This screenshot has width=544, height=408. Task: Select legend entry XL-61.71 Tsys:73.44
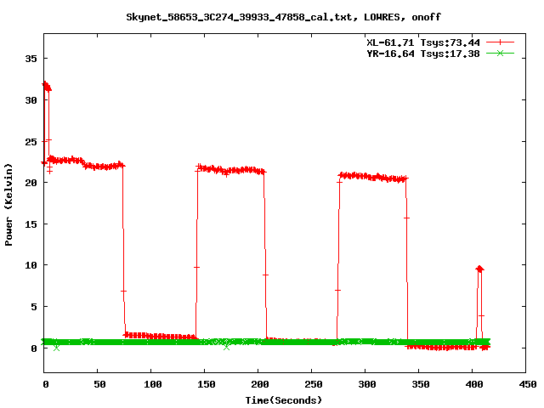coord(423,42)
